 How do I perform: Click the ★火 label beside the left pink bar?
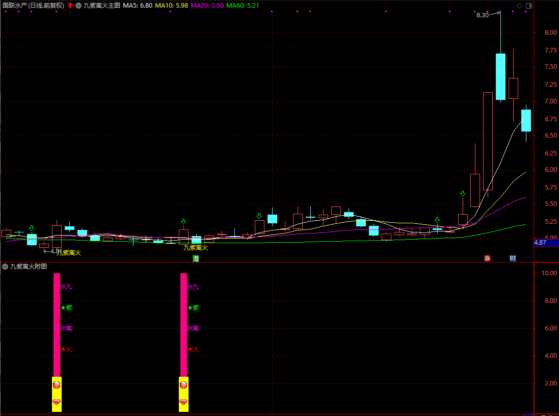(66, 349)
